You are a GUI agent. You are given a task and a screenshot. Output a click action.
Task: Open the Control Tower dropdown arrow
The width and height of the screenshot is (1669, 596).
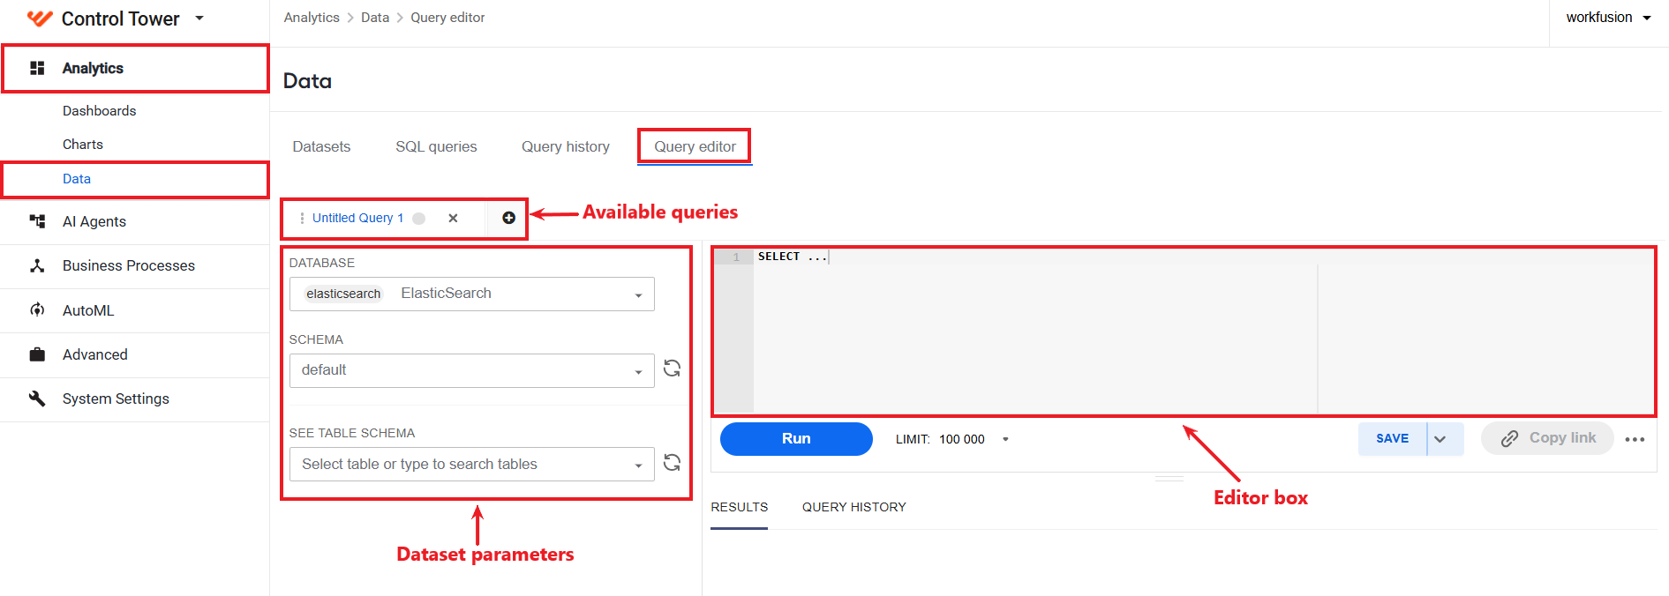199,18
